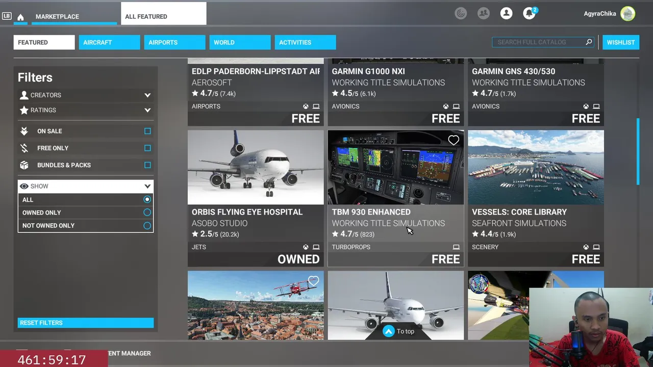Click Turboprops category label
The width and height of the screenshot is (653, 367).
point(351,247)
